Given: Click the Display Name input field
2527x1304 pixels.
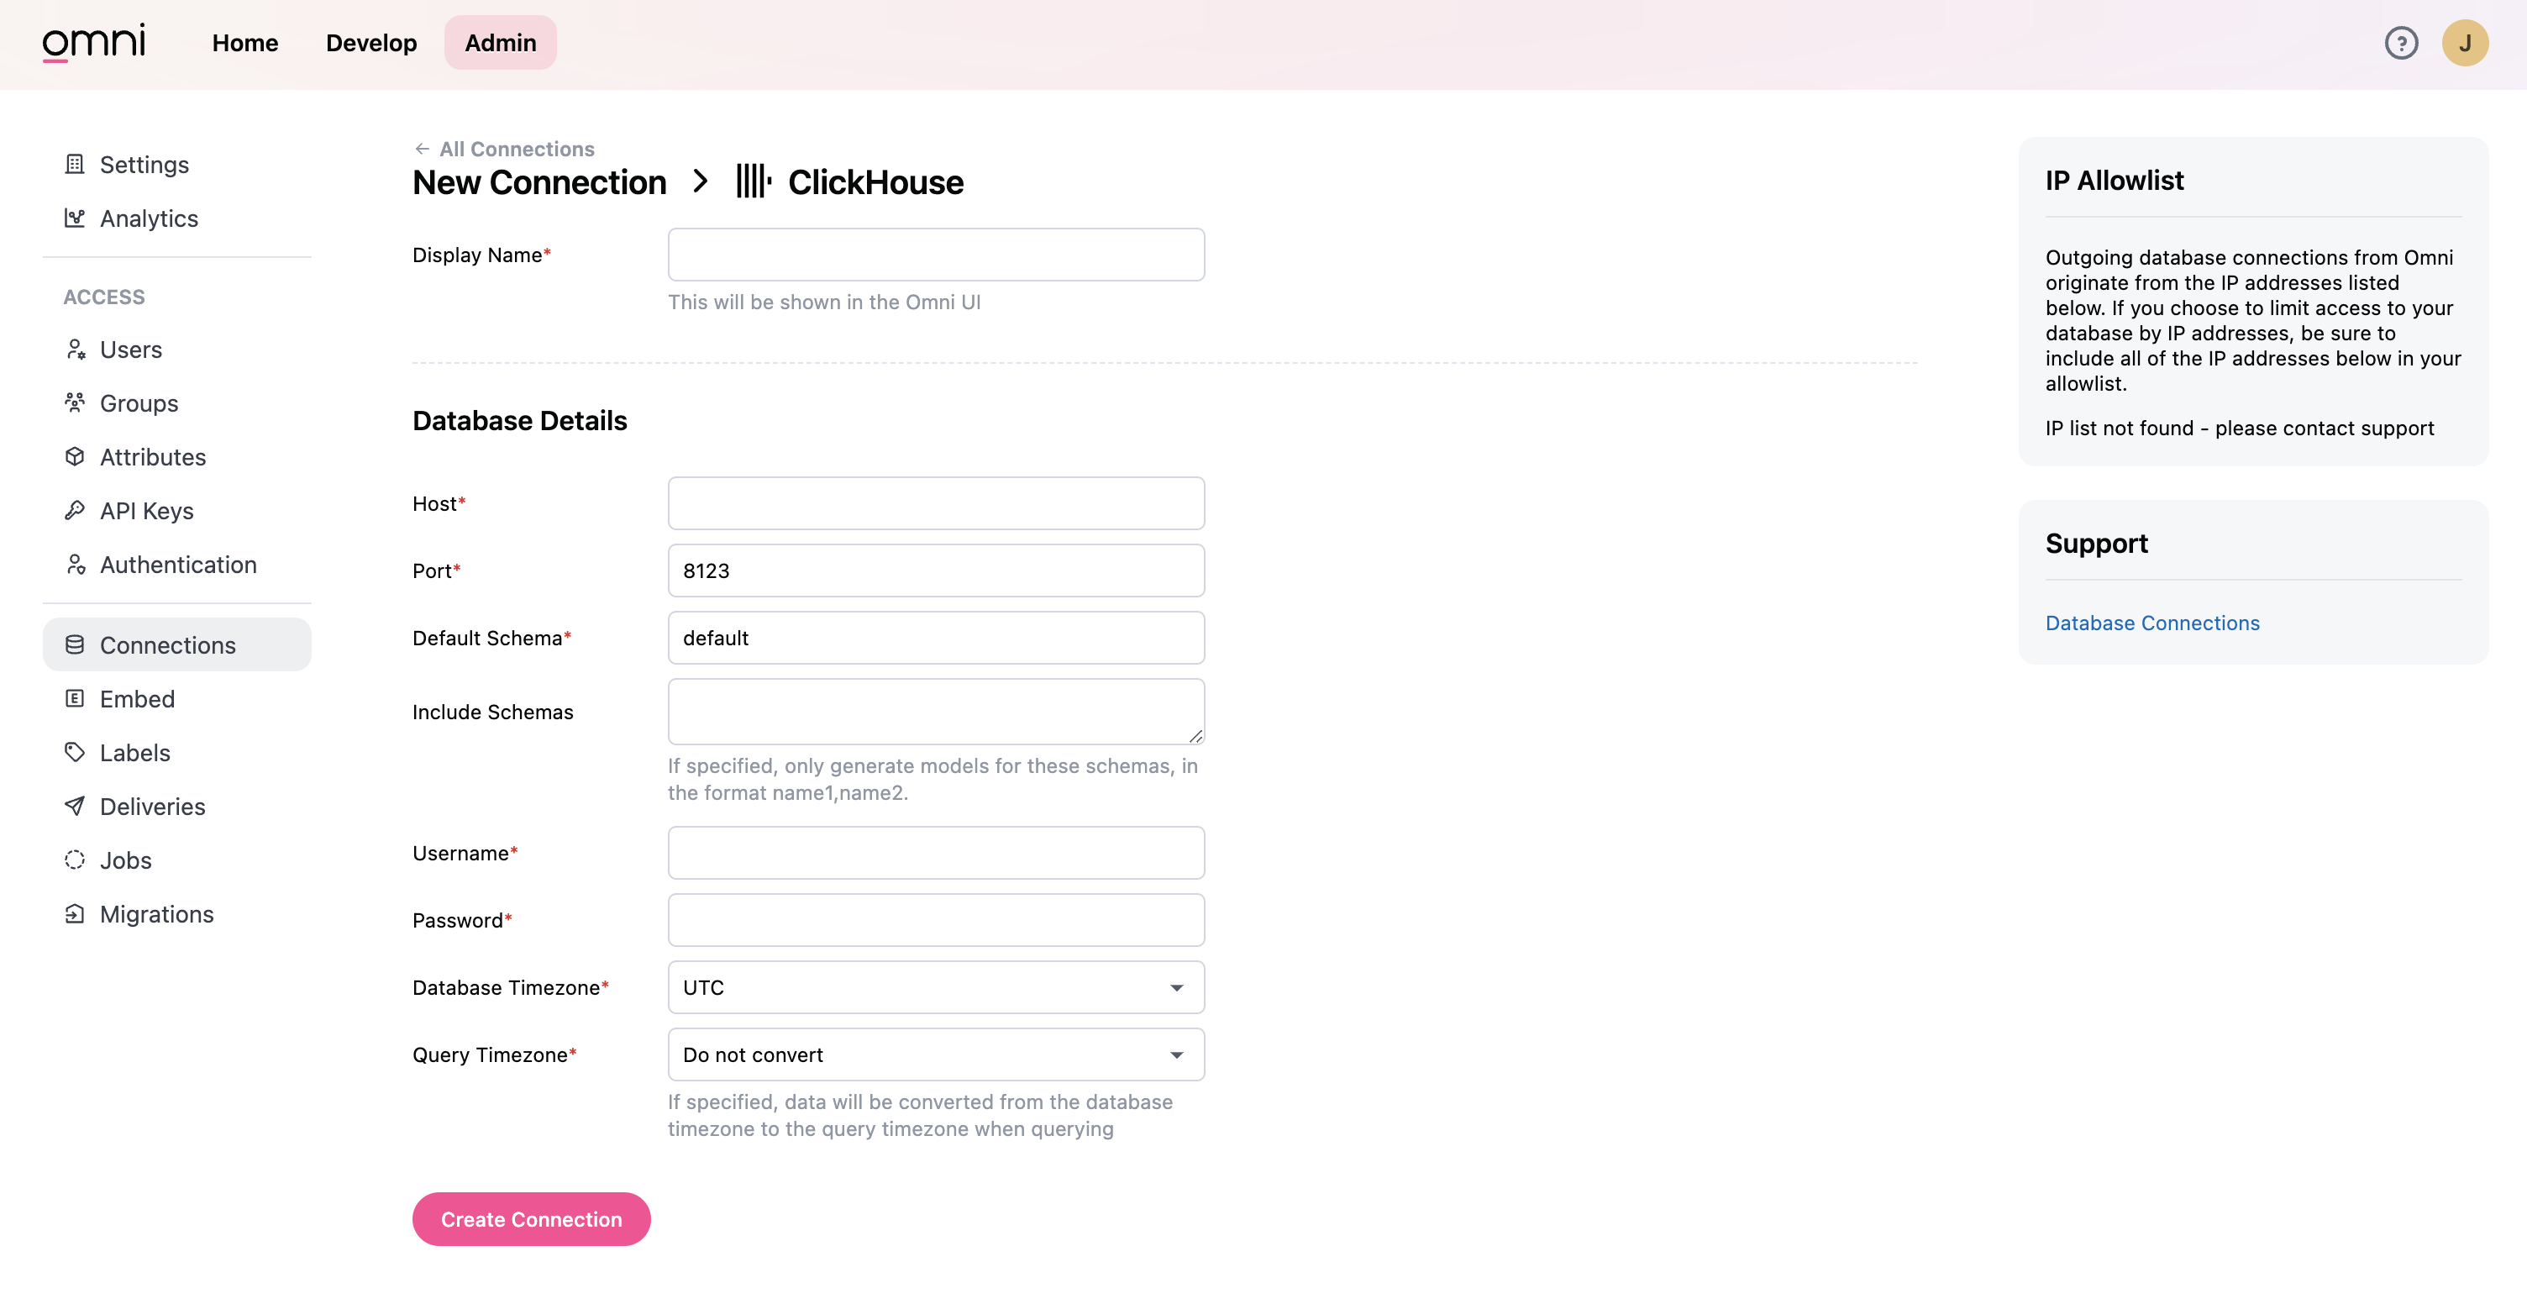Looking at the screenshot, I should (936, 255).
